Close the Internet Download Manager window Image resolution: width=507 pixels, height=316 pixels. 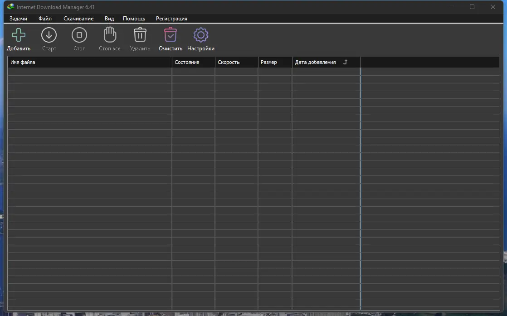(x=493, y=7)
